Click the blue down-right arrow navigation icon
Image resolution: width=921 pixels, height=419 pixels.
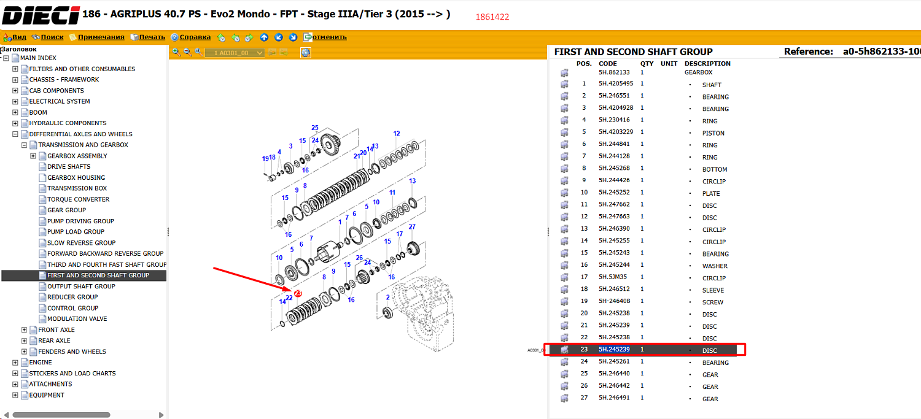[293, 37]
